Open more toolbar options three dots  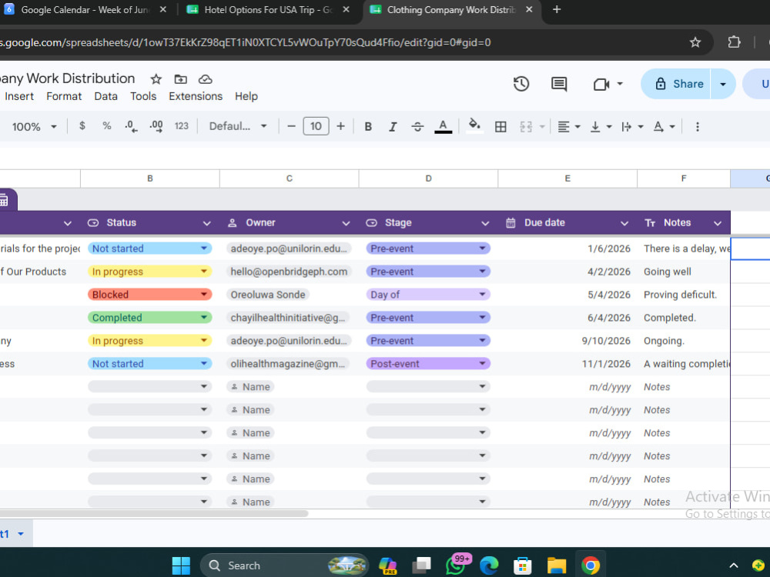(x=698, y=127)
